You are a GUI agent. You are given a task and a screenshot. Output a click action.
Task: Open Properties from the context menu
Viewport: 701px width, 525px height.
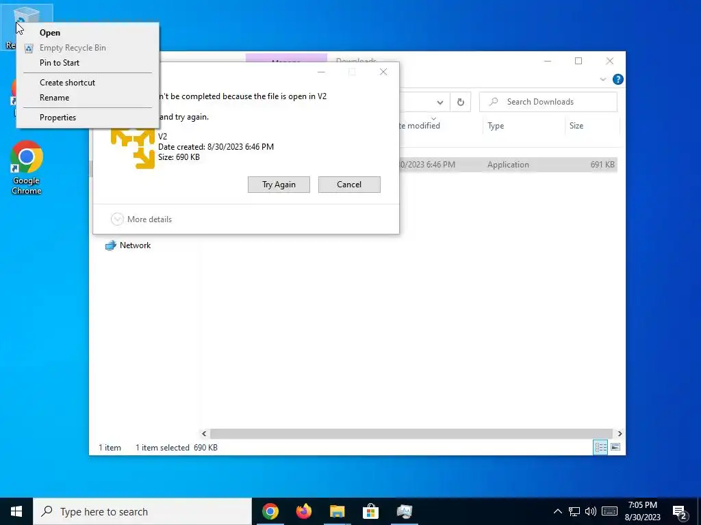point(88,118)
